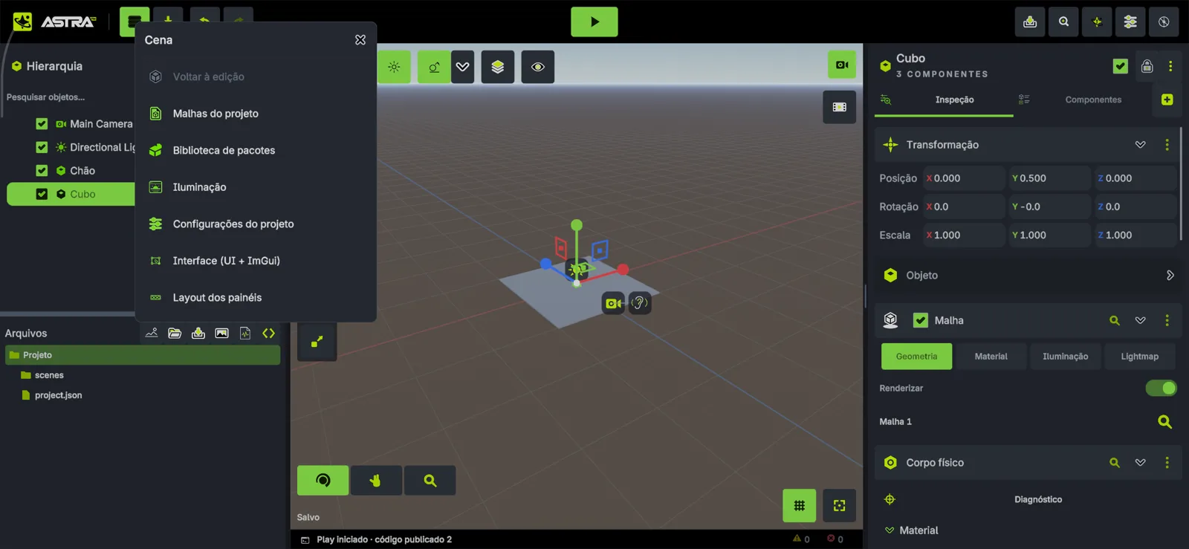Toggle the Directional Light checkbox in hierarchy

click(42, 147)
